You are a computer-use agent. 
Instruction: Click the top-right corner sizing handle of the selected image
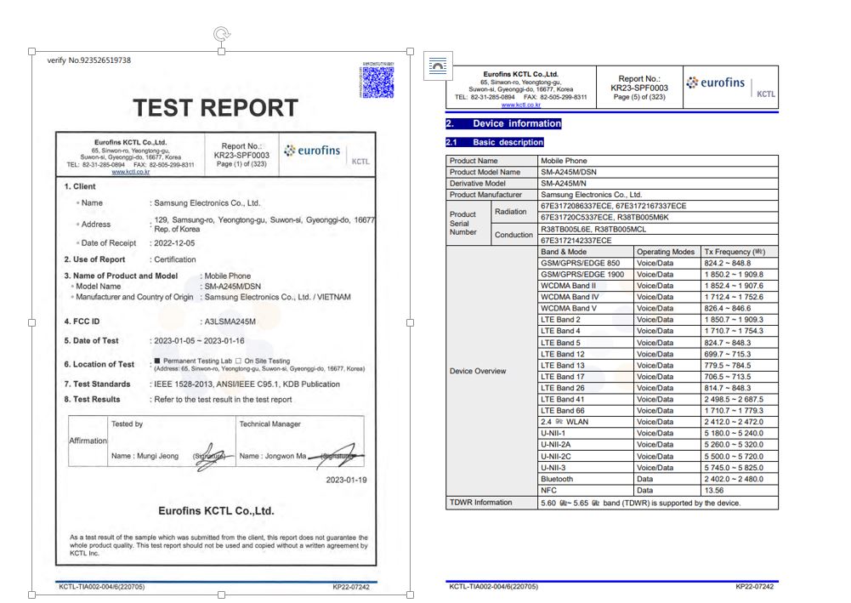tap(411, 52)
